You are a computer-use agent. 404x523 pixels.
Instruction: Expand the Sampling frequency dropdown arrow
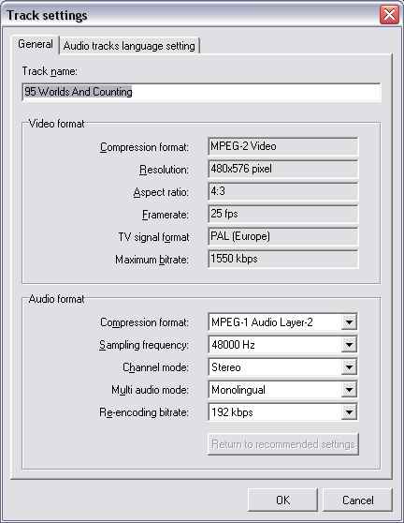[349, 345]
